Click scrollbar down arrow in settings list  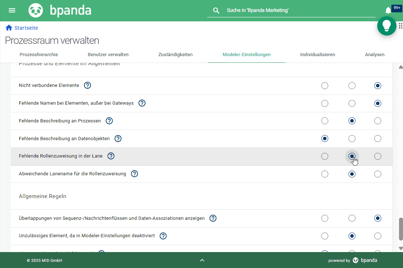coord(401,248)
